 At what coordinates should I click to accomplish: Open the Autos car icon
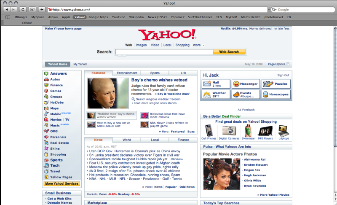[x=46, y=79]
